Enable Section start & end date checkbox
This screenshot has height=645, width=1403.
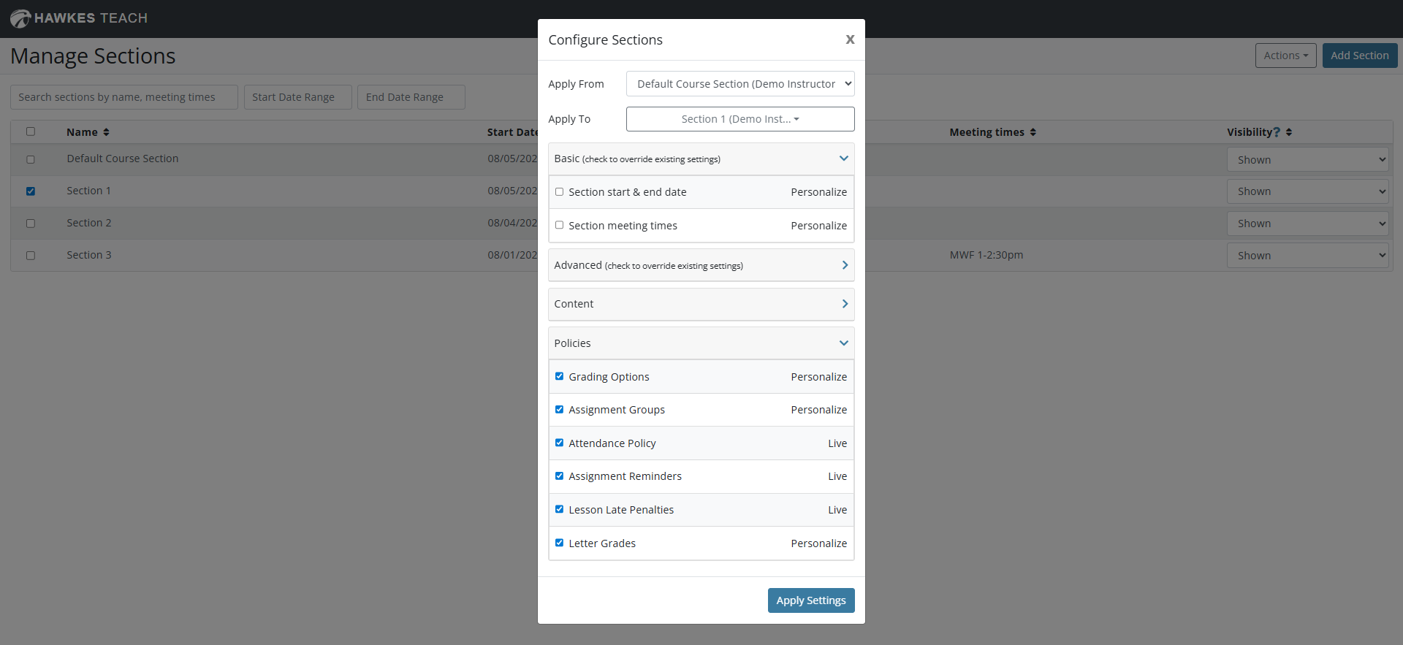pyautogui.click(x=560, y=192)
